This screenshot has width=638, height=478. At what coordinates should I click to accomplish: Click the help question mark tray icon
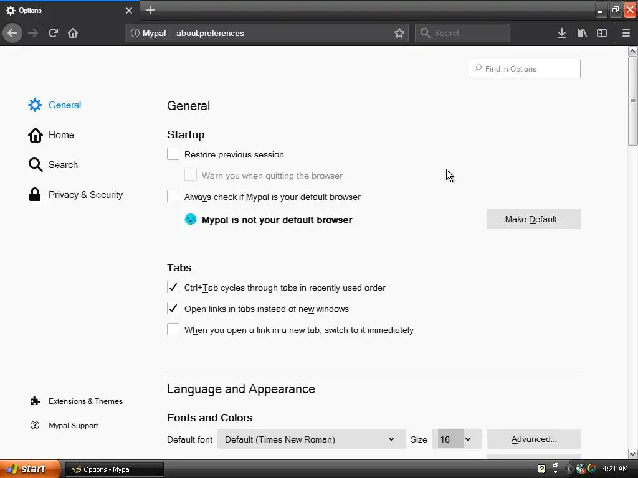pyautogui.click(x=541, y=469)
